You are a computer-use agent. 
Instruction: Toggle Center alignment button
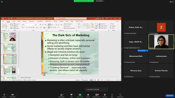[x=51, y=27]
